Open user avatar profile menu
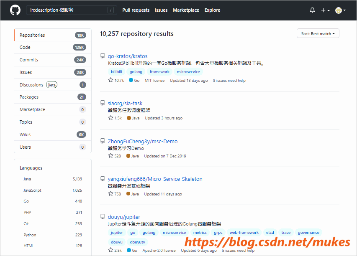357x256 pixels. [340, 10]
